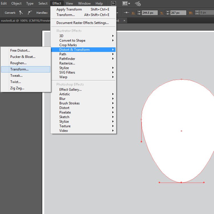Click the X position input field
Viewport: 214px width, 214px height.
(150, 13)
